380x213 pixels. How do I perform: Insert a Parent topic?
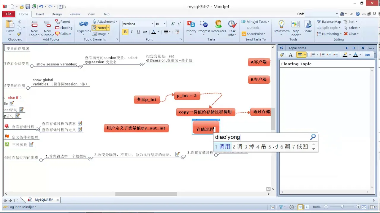point(63,22)
